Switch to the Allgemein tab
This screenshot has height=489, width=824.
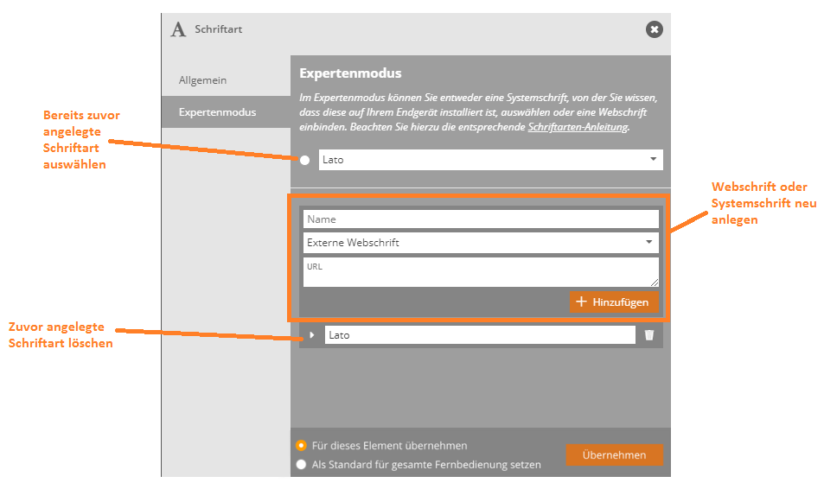[202, 80]
